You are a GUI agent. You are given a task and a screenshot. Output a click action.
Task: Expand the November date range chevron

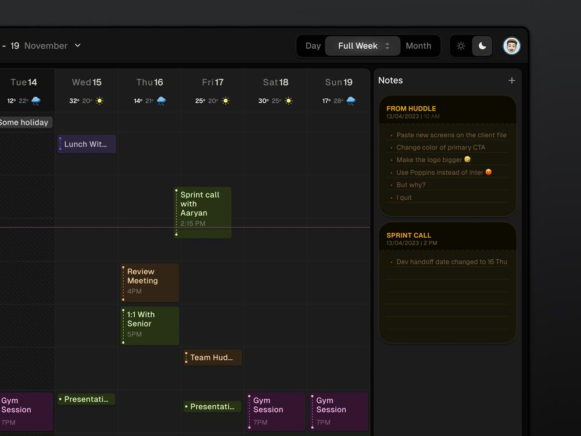tap(78, 45)
